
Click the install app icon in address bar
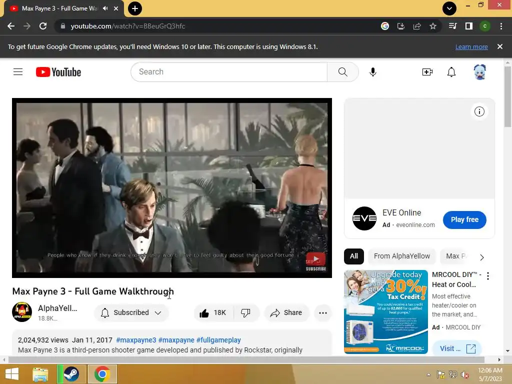tap(400, 26)
